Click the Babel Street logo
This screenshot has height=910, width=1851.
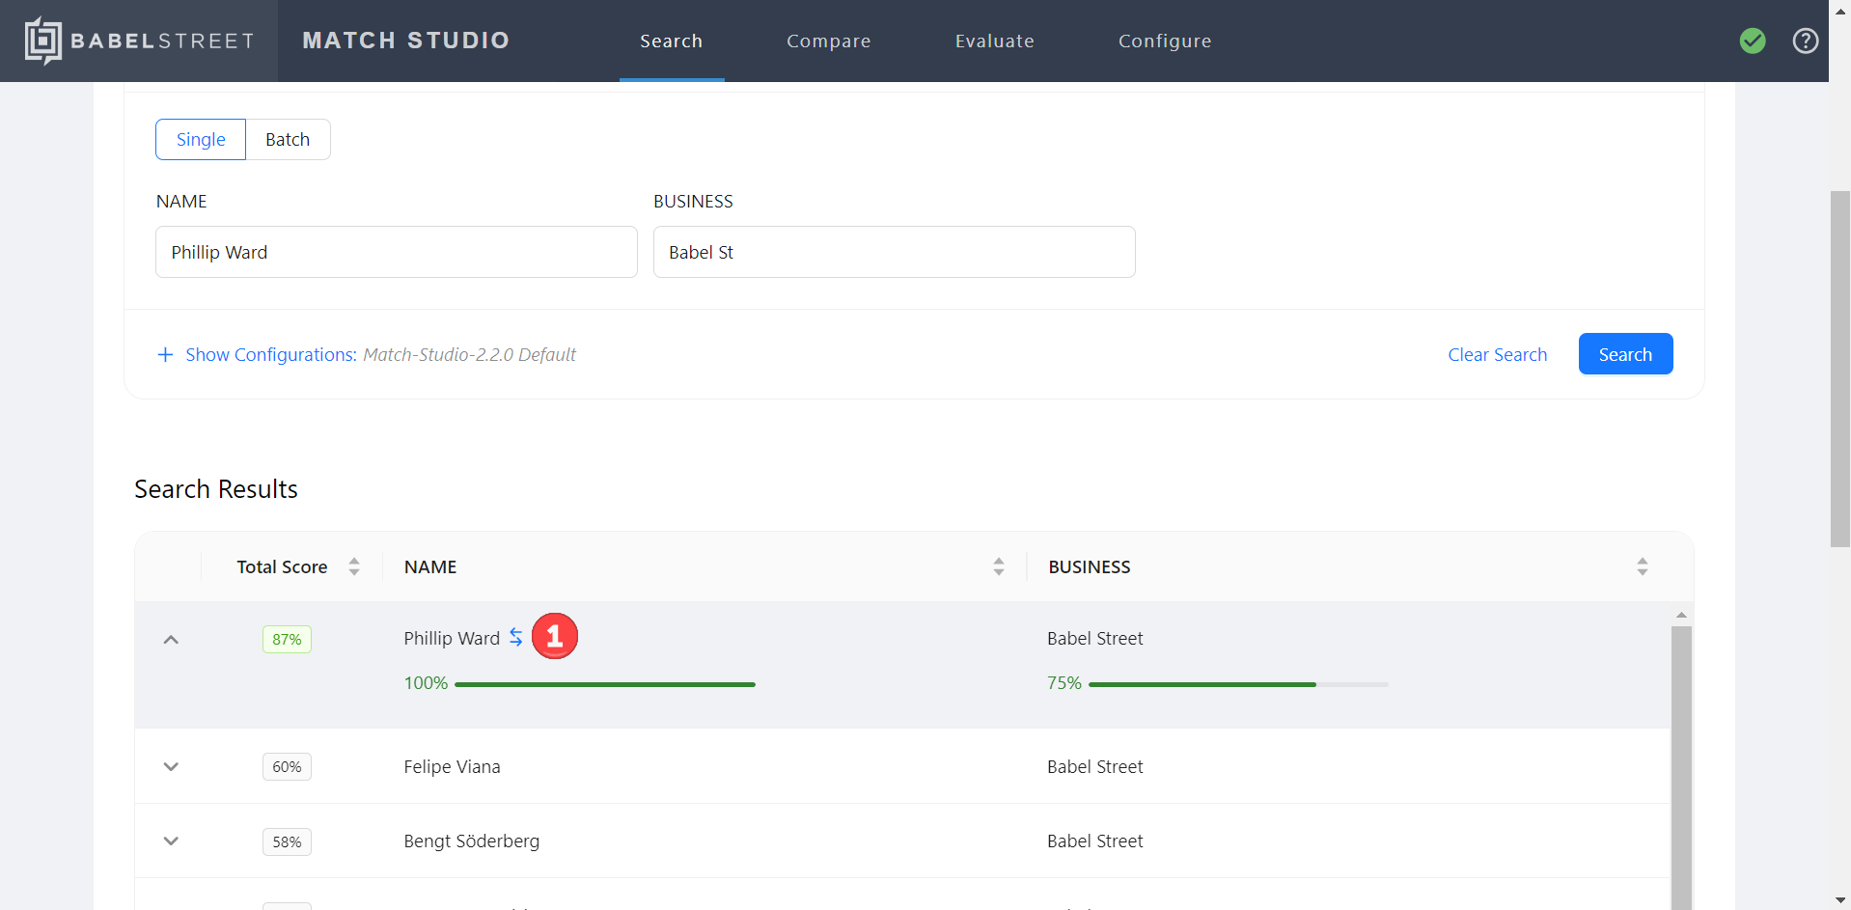point(139,41)
